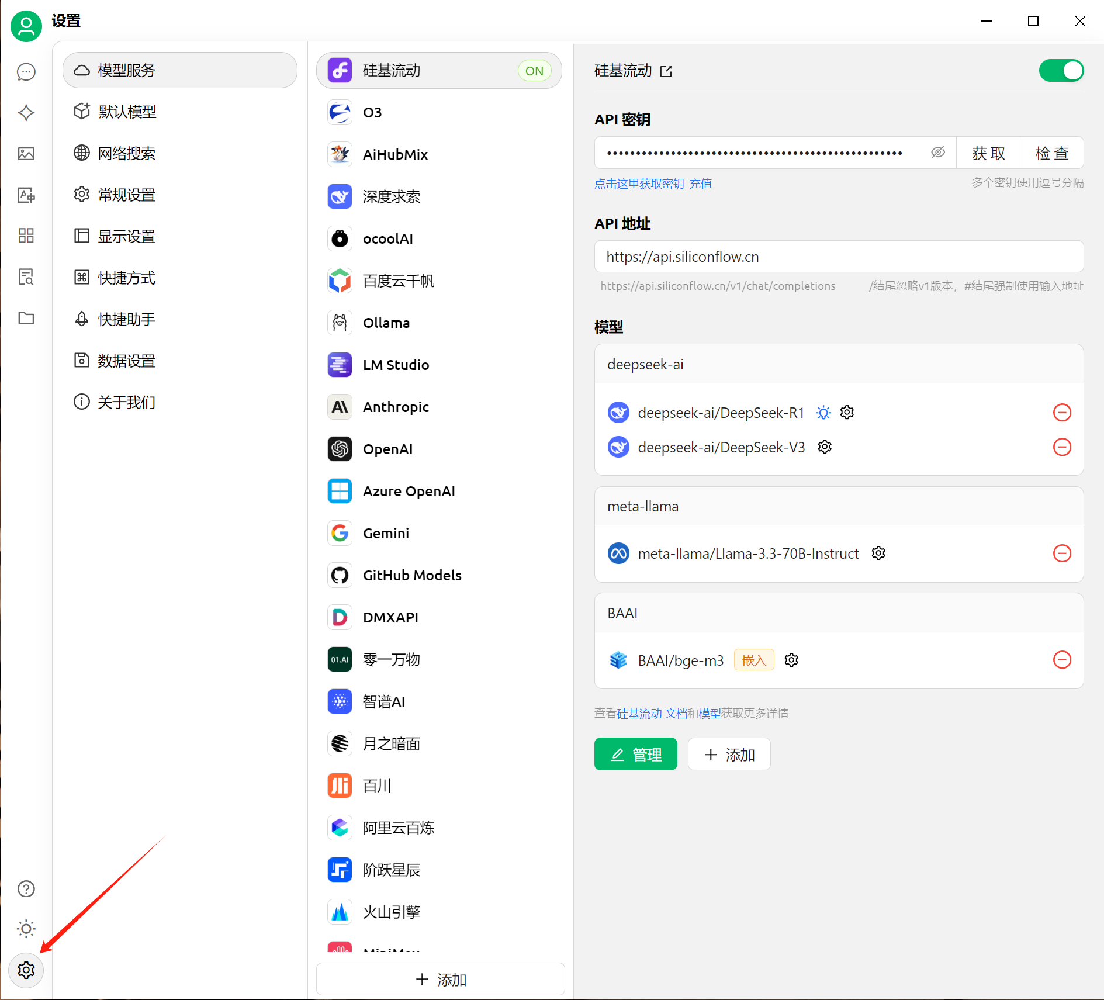Open the agents sparkle icon in sidebar
Screen dimensions: 1104x1000
(26, 113)
